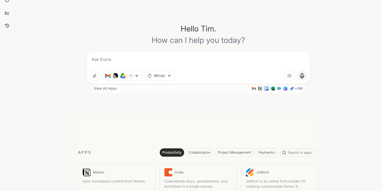Expand the connected apps dropdown chevron
The width and height of the screenshot is (382, 191).
click(x=137, y=76)
